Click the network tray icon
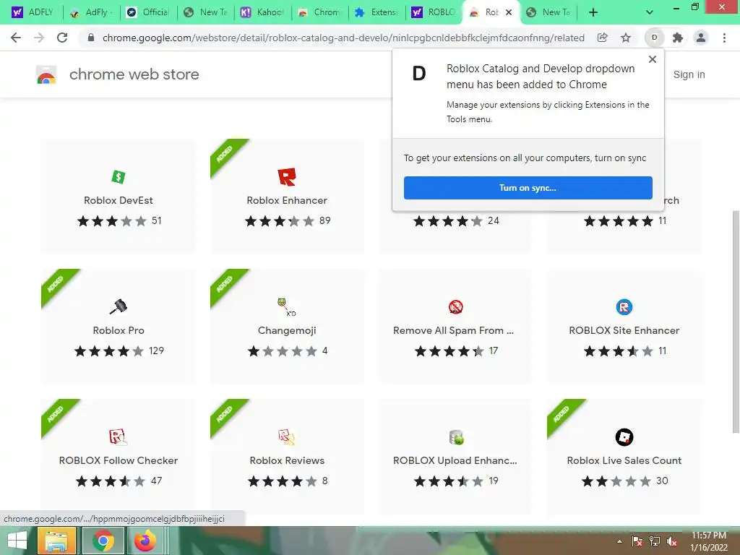This screenshot has width=740, height=555. [x=654, y=541]
